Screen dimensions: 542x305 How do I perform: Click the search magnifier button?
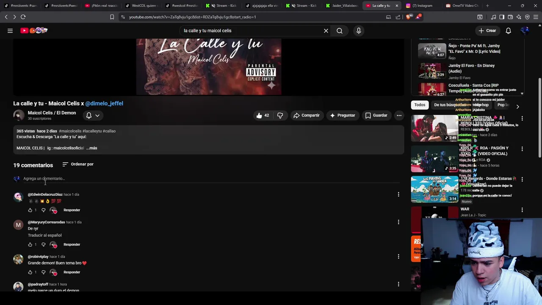340,30
